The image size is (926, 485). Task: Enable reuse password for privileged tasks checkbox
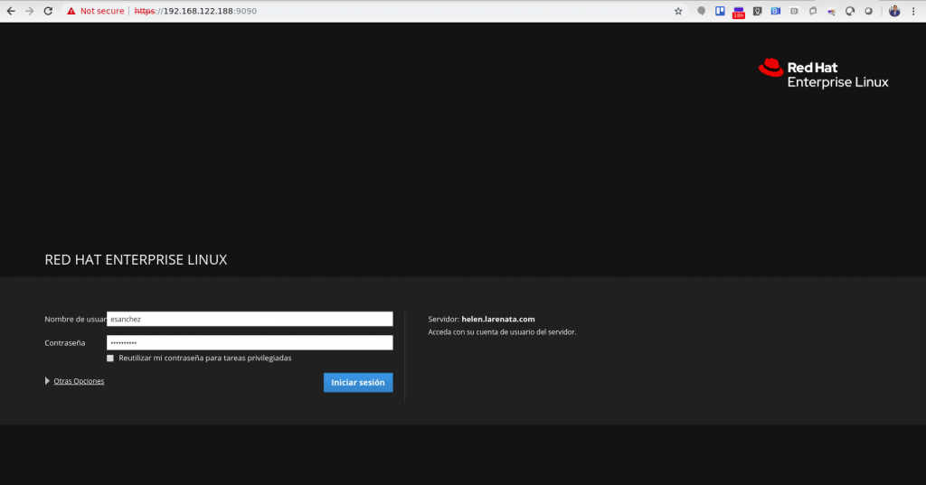(x=110, y=359)
